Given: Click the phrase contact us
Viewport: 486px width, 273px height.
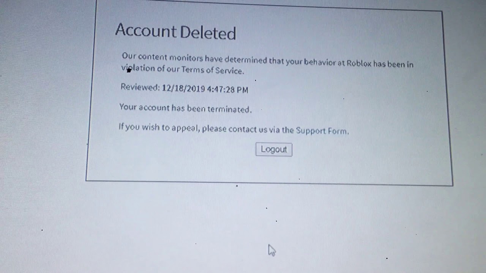Looking at the screenshot, I should coord(248,129).
